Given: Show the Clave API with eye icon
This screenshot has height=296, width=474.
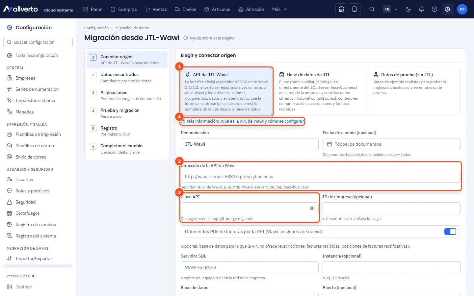Looking at the screenshot, I should [x=312, y=208].
